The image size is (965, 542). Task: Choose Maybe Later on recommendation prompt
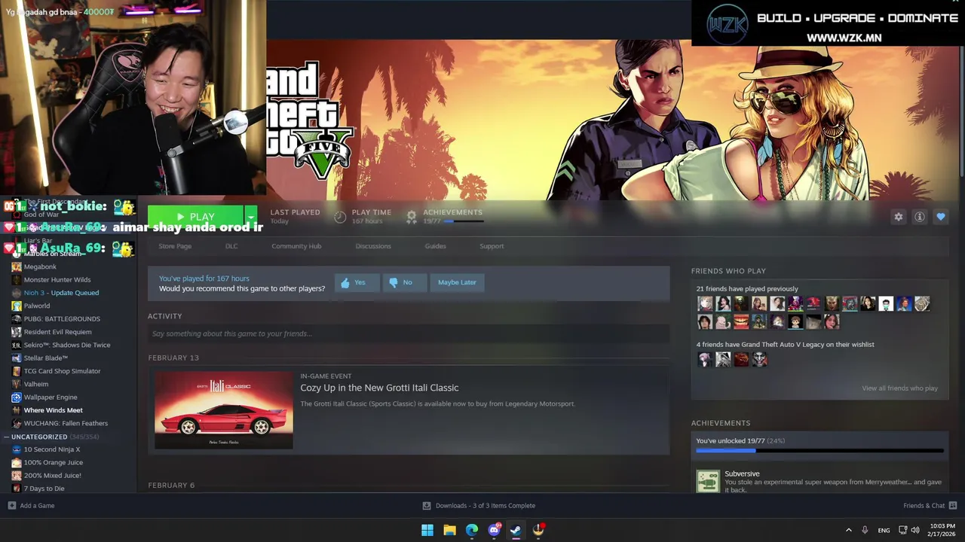point(457,282)
